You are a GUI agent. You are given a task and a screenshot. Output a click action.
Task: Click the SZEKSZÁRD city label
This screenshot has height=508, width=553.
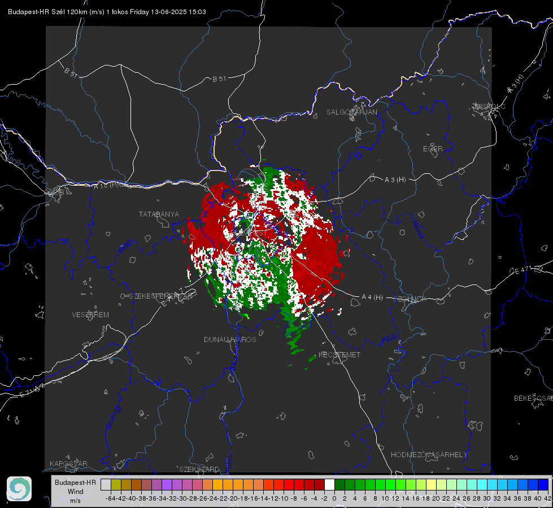click(199, 469)
